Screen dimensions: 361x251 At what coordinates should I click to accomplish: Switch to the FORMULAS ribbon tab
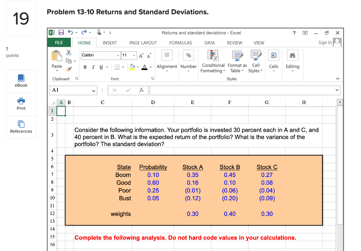tap(180, 43)
